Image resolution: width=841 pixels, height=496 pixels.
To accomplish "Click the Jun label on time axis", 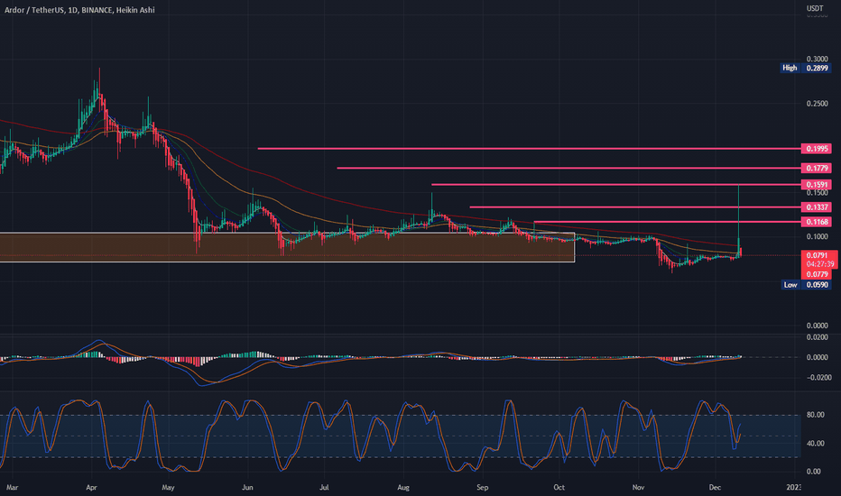I will point(247,487).
